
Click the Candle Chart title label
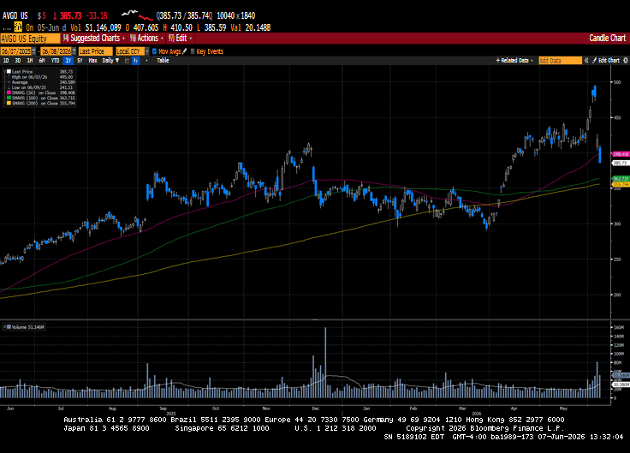pos(607,38)
